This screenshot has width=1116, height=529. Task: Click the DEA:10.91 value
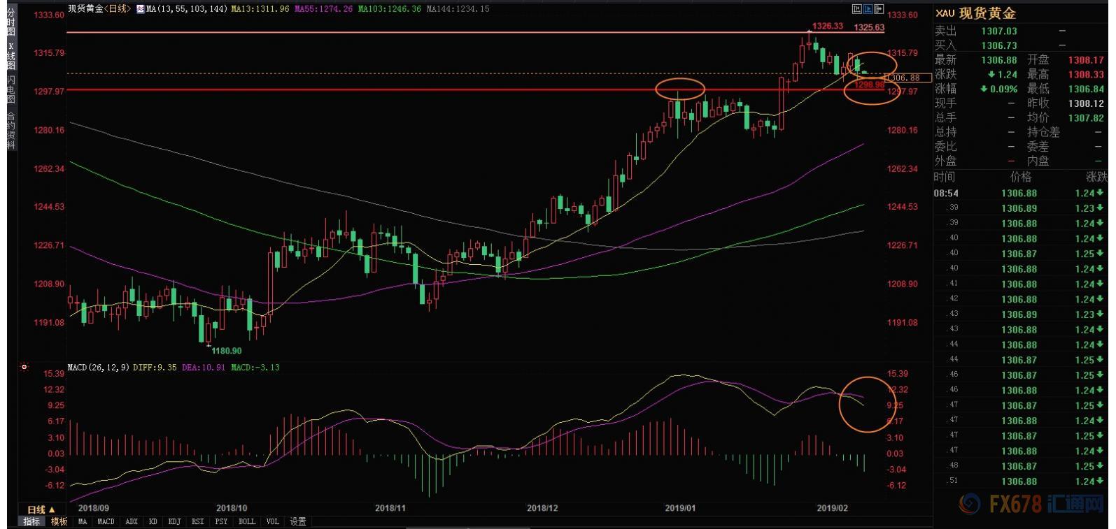click(x=204, y=367)
